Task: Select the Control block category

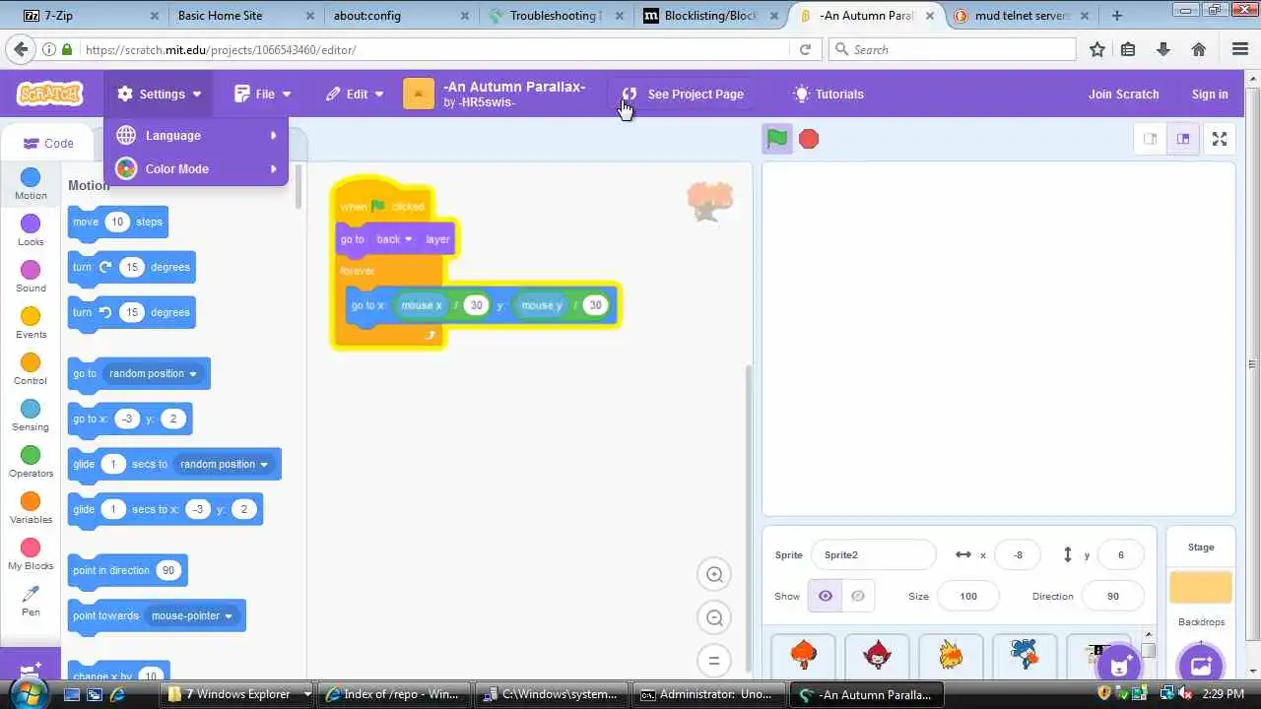Action: (x=31, y=369)
